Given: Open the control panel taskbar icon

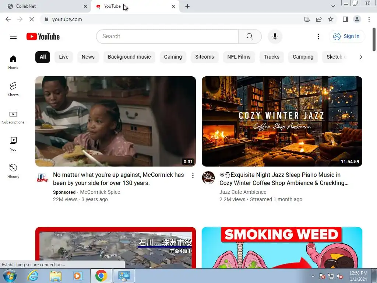Looking at the screenshot, I should 124,276.
